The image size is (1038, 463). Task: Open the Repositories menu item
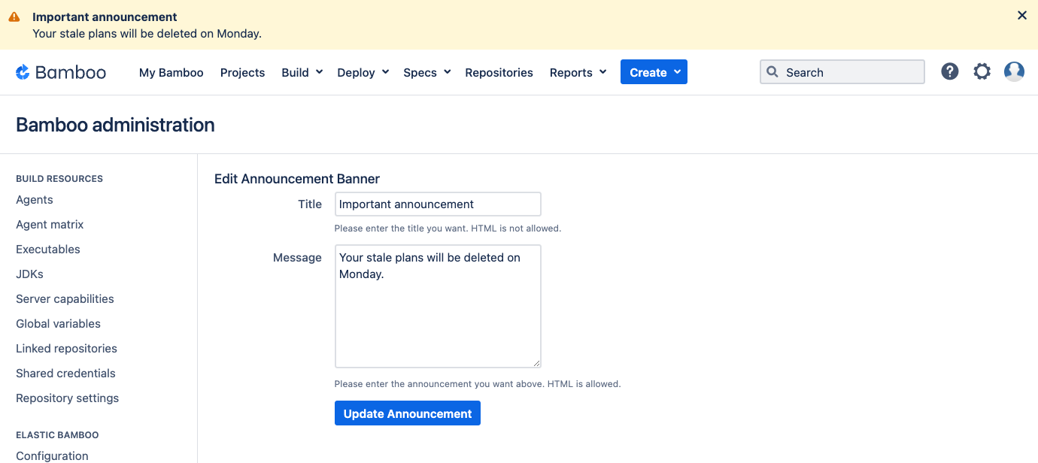pyautogui.click(x=499, y=72)
